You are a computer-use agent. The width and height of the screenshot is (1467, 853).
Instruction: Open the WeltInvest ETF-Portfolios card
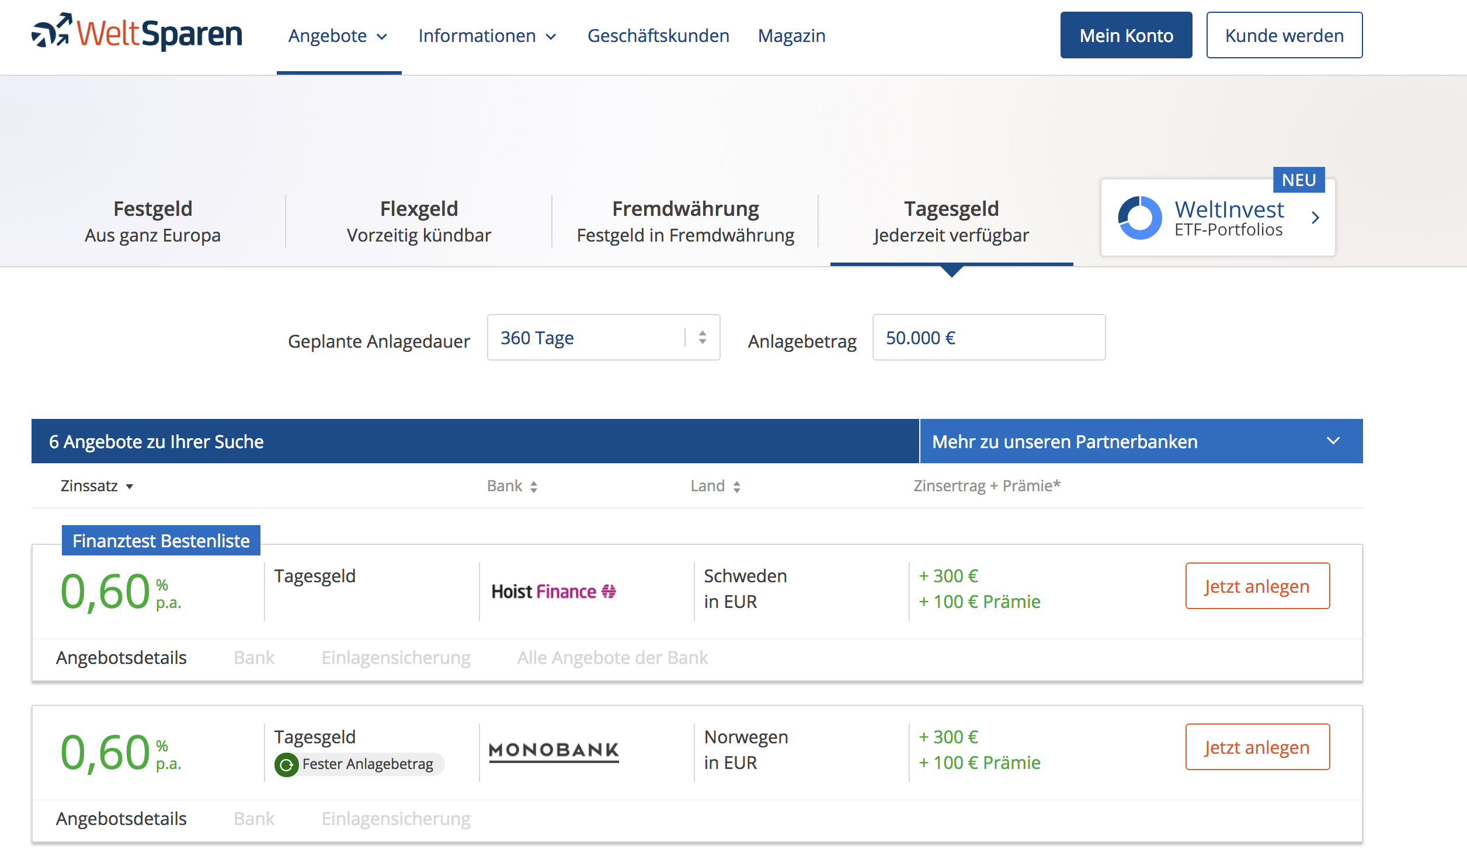1218,218
